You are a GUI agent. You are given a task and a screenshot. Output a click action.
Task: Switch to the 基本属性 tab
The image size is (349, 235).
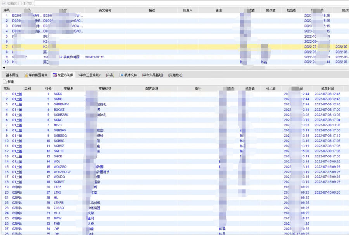pyautogui.click(x=12, y=75)
